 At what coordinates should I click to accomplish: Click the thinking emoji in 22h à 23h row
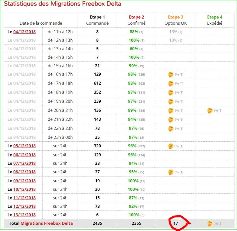[171, 129]
